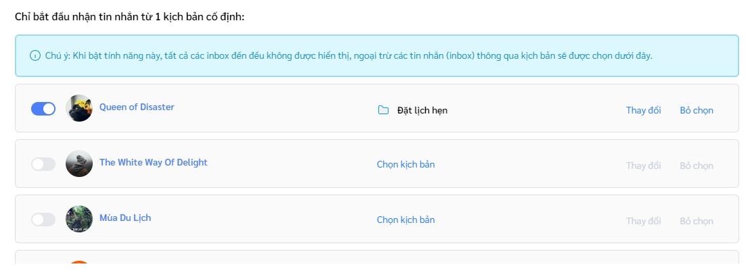Open the Mùa Du Lịch page name link

125,218
